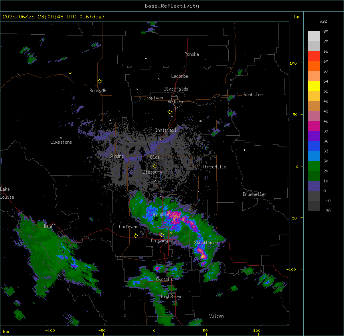Select the bright green 20-30 dBZ legend swatch

[x=314, y=166]
